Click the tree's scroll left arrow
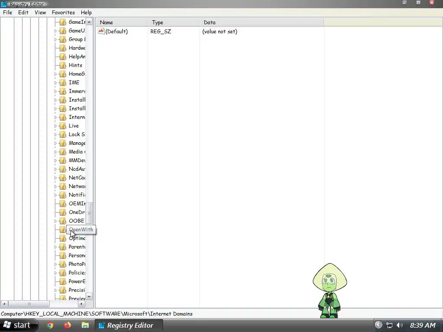Image resolution: width=443 pixels, height=332 pixels. tap(4, 304)
